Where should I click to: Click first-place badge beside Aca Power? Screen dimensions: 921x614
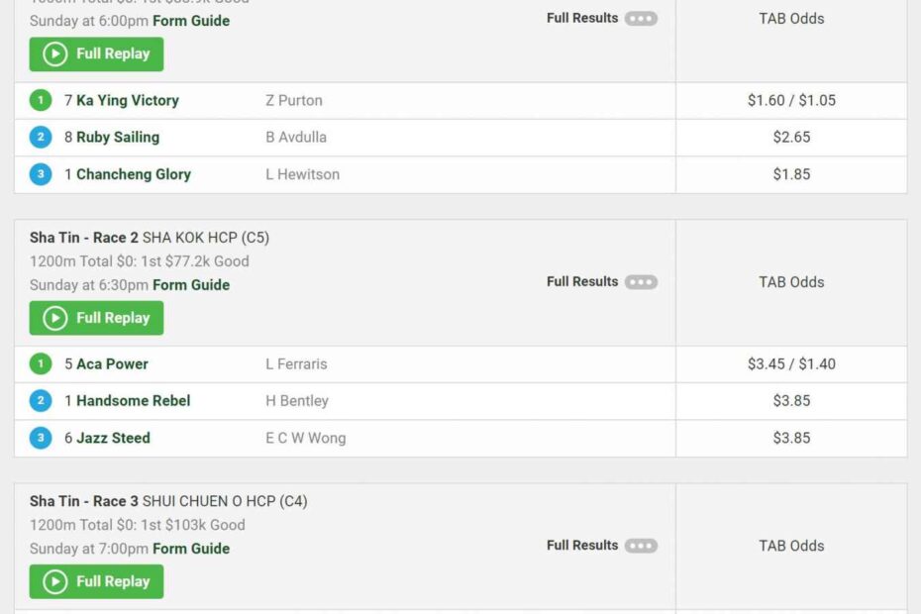pyautogui.click(x=41, y=363)
